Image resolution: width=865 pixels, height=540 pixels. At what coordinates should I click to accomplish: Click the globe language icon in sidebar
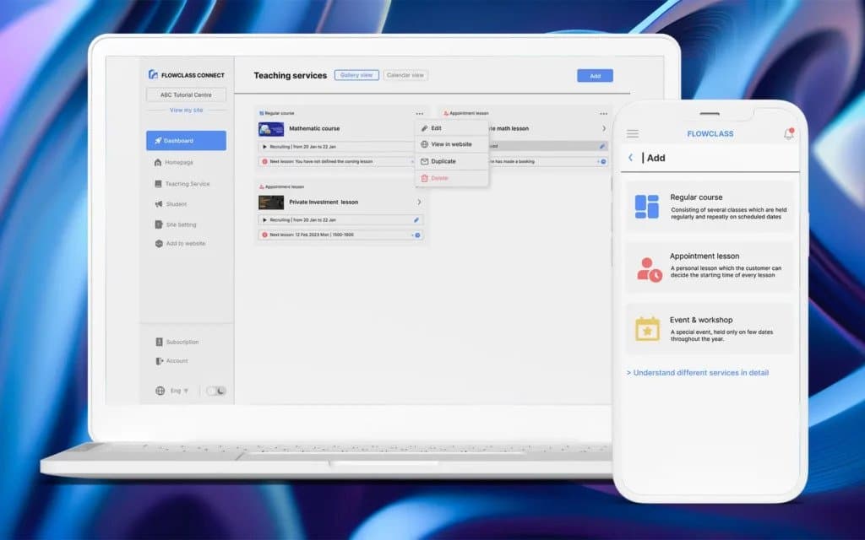coord(160,391)
